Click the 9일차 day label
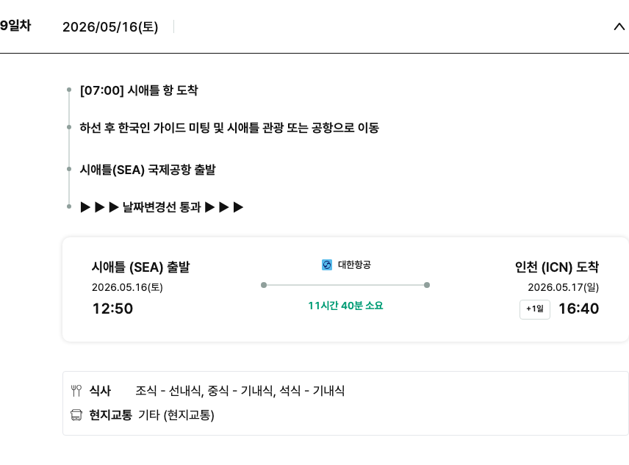This screenshot has height=465, width=629. 15,26
